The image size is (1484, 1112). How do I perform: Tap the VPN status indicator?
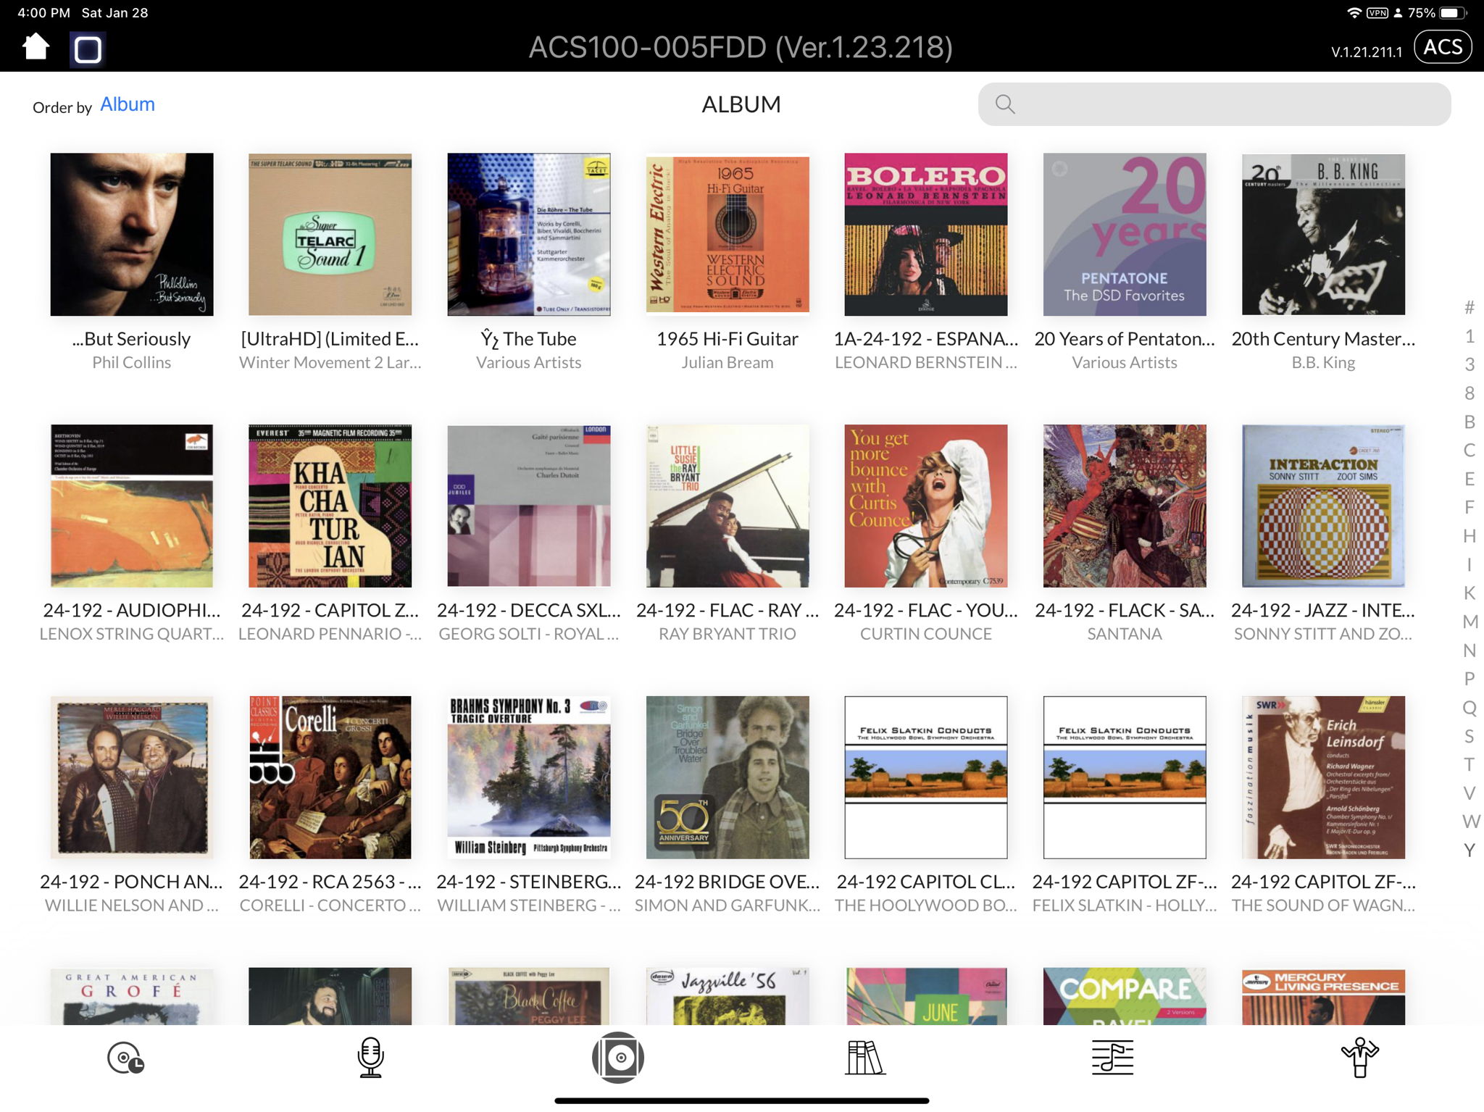[x=1377, y=13]
